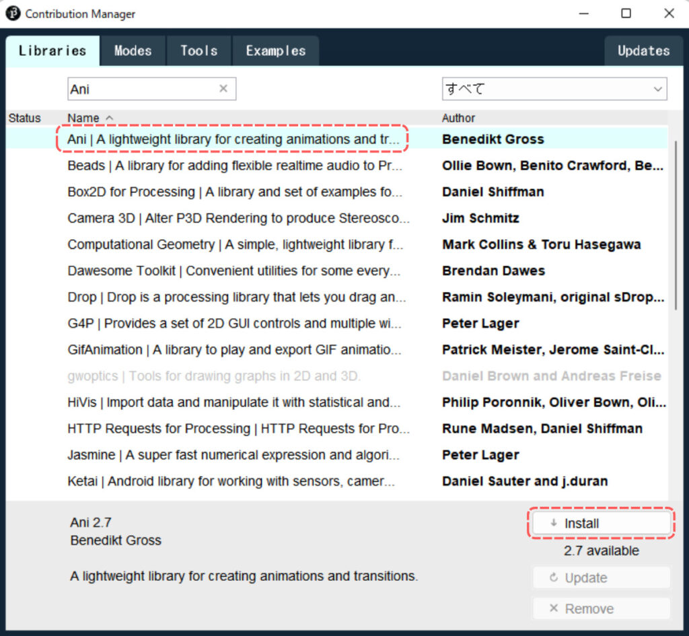Maximize the Contribution Manager window
Viewport: 689px width, 636px height.
point(626,13)
